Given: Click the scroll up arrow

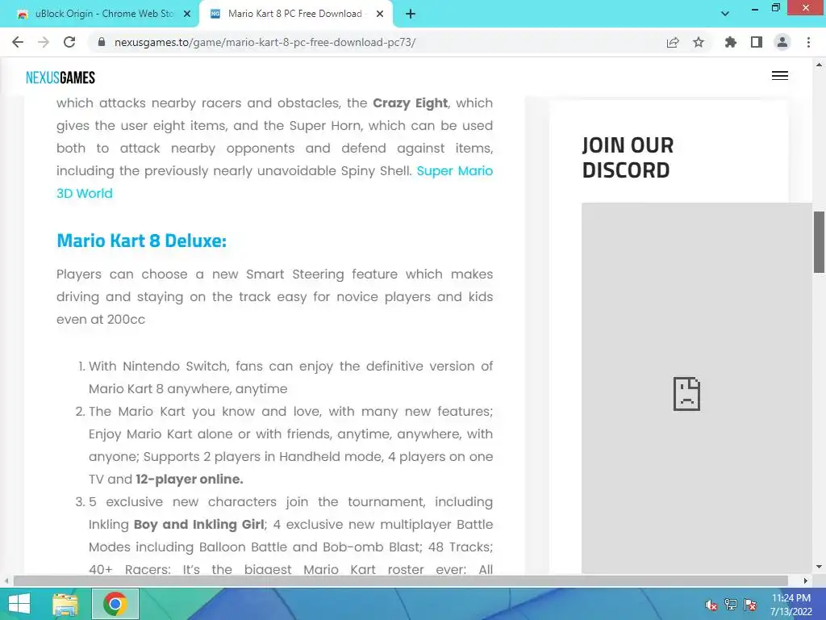Looking at the screenshot, I should (x=819, y=65).
